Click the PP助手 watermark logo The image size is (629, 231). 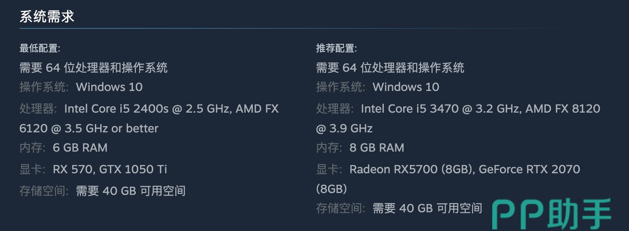tap(551, 215)
